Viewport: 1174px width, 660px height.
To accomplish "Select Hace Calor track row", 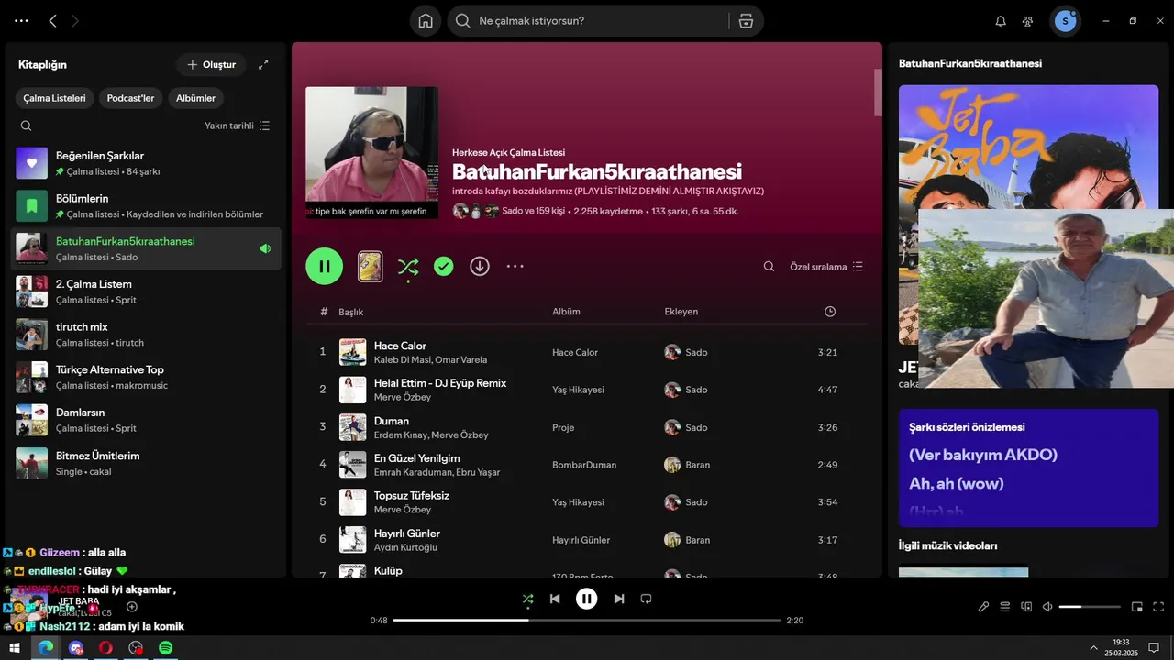I will click(x=587, y=352).
